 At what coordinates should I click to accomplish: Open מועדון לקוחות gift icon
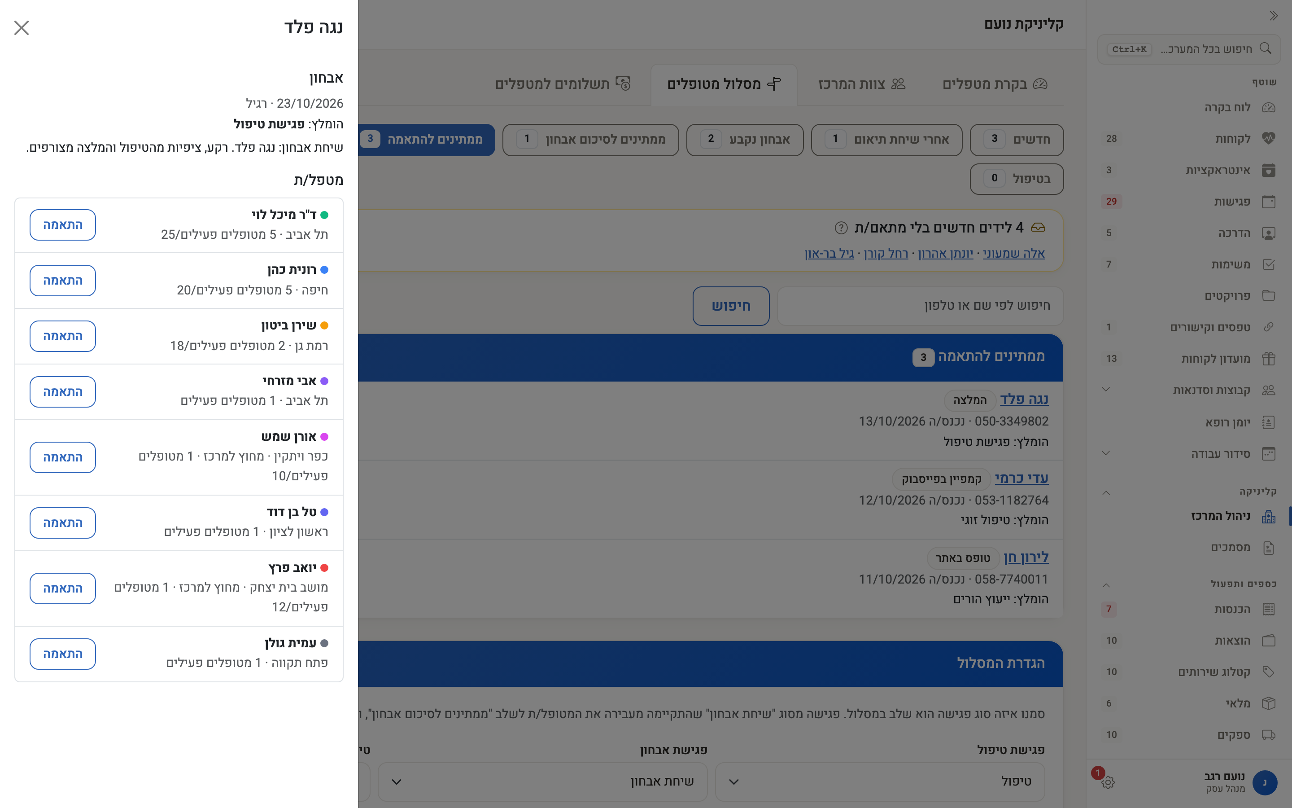(x=1269, y=359)
